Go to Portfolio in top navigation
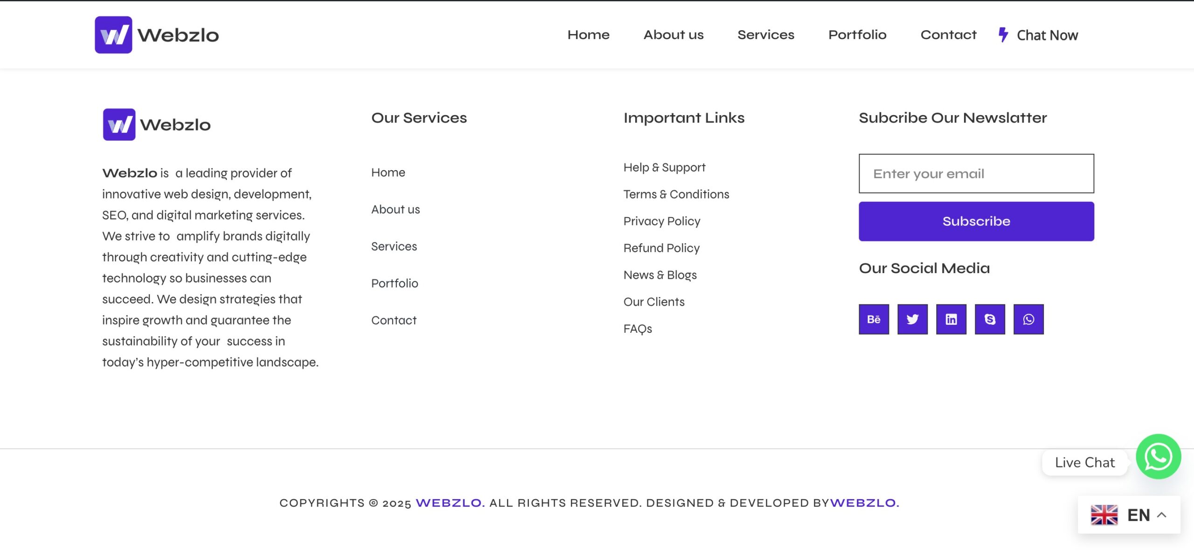1194x550 pixels. 857,35
